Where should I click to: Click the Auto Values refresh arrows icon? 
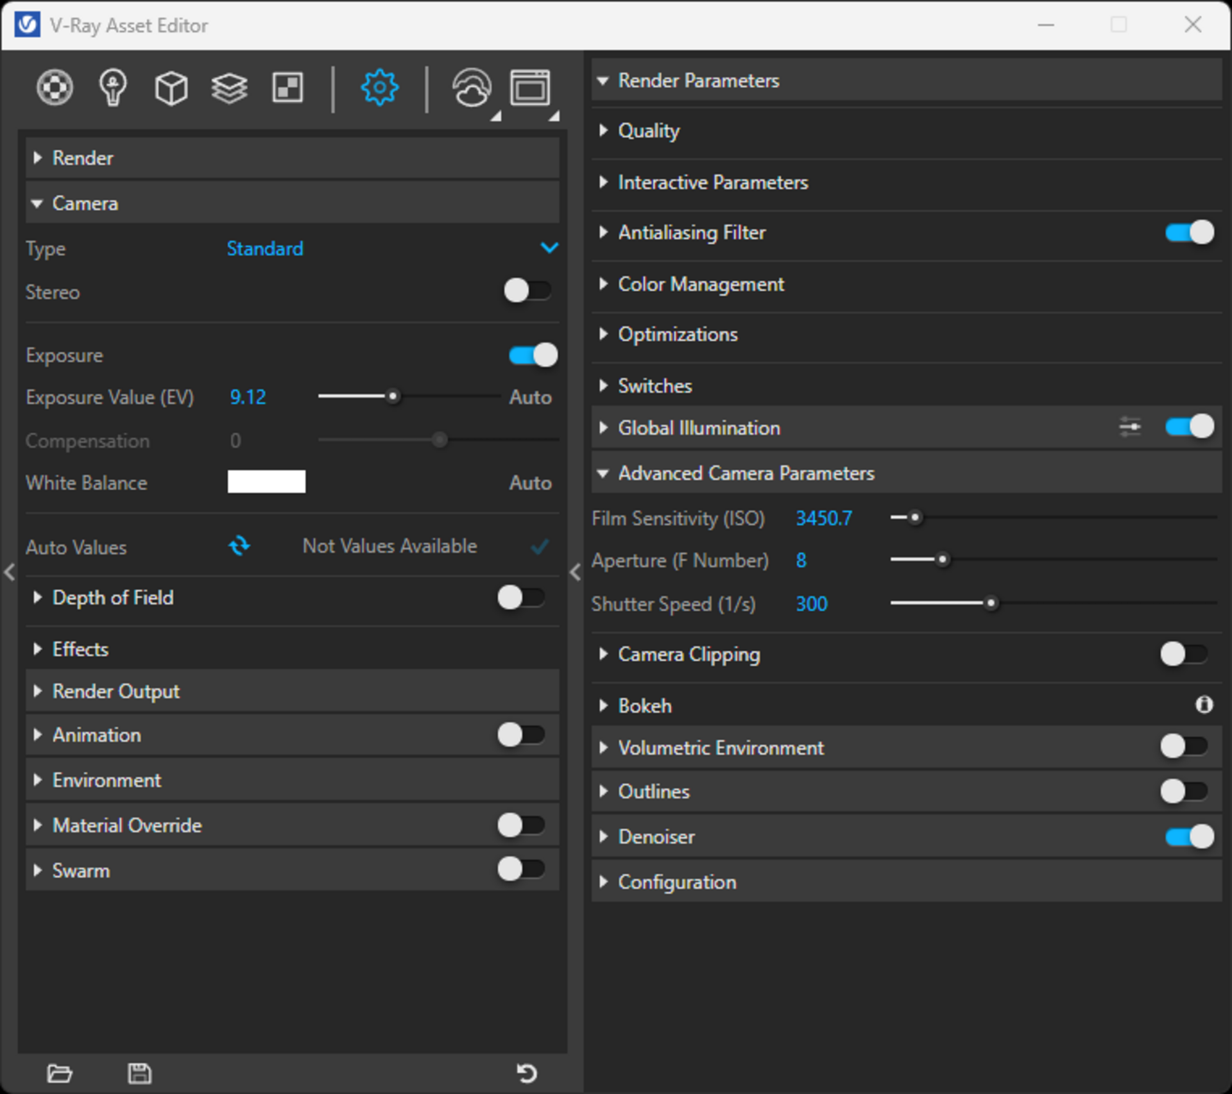239,546
